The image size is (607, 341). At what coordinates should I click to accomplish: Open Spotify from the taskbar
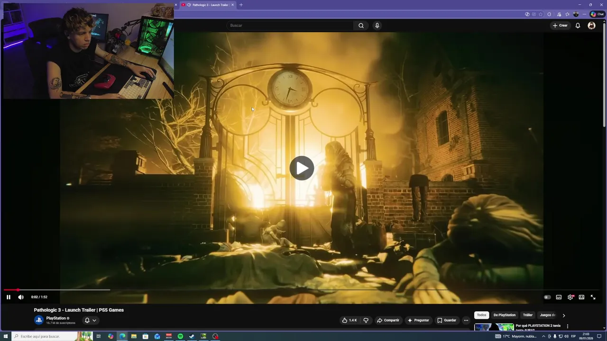[180, 336]
